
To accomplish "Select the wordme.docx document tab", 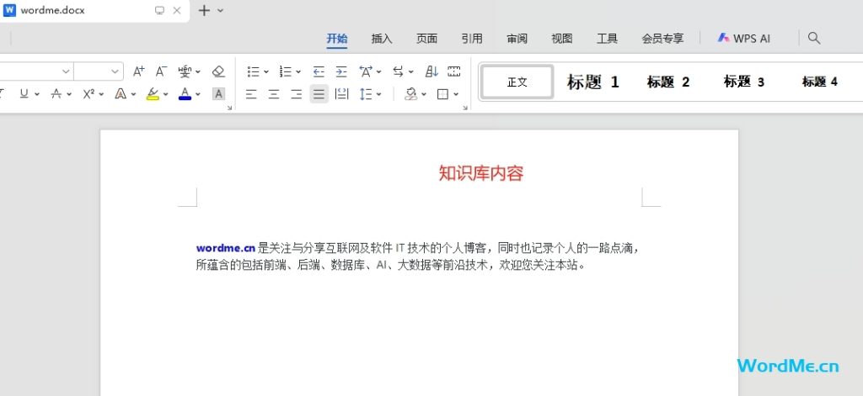I will click(53, 10).
